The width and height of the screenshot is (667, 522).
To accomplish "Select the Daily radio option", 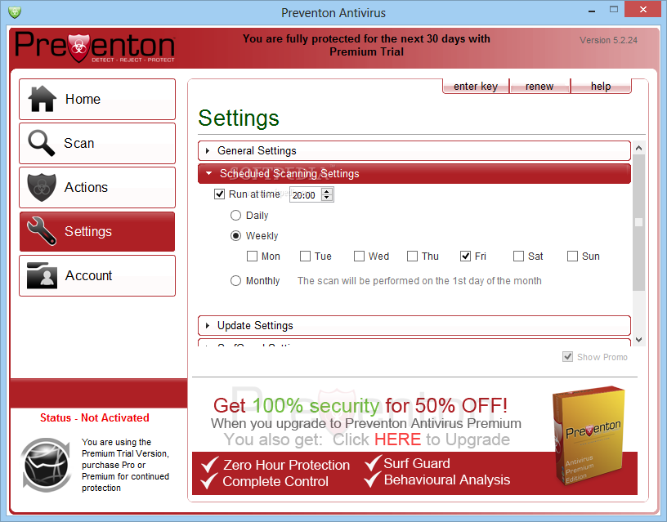I will 235,215.
